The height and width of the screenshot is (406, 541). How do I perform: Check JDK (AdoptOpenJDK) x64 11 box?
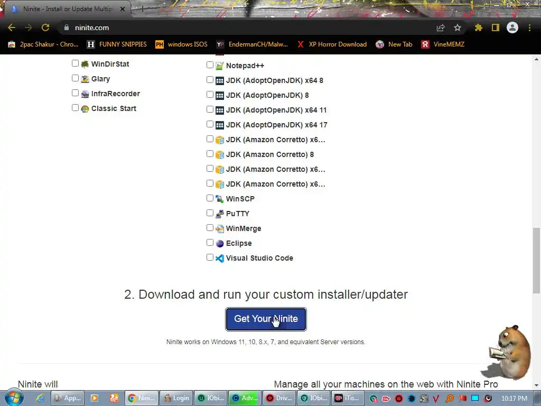pyautogui.click(x=210, y=109)
